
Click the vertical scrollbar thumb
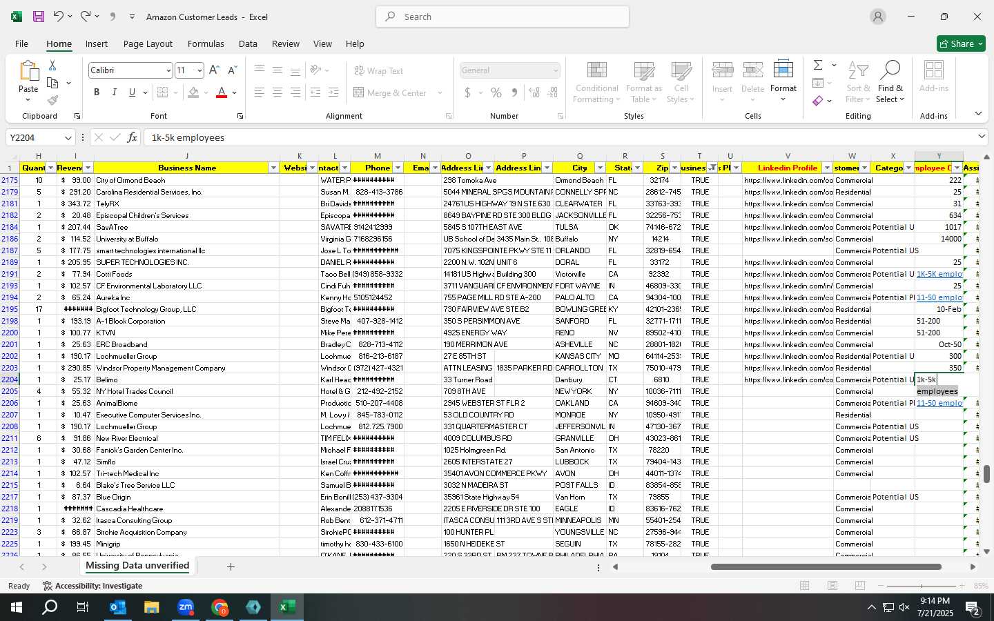986,474
